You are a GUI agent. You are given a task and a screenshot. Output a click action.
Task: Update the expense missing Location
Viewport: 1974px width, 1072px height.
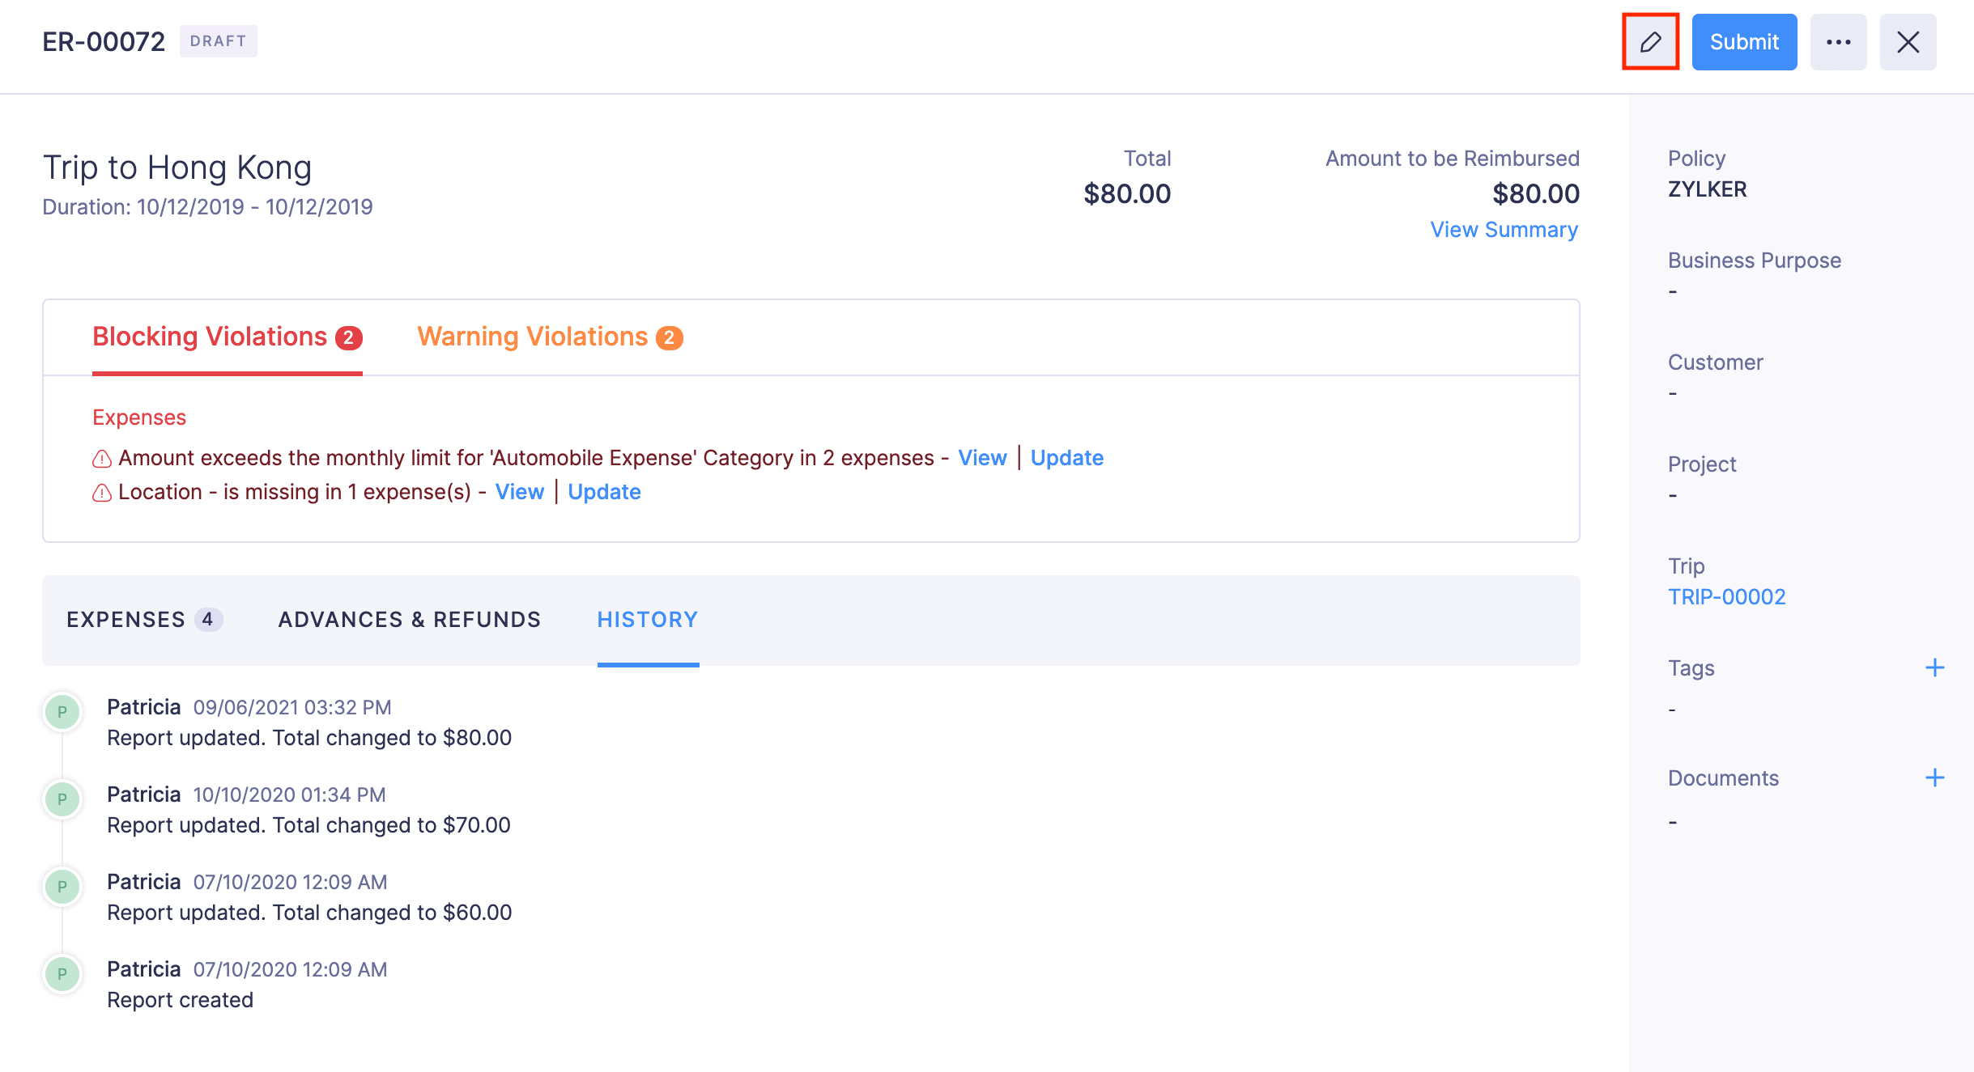604,492
